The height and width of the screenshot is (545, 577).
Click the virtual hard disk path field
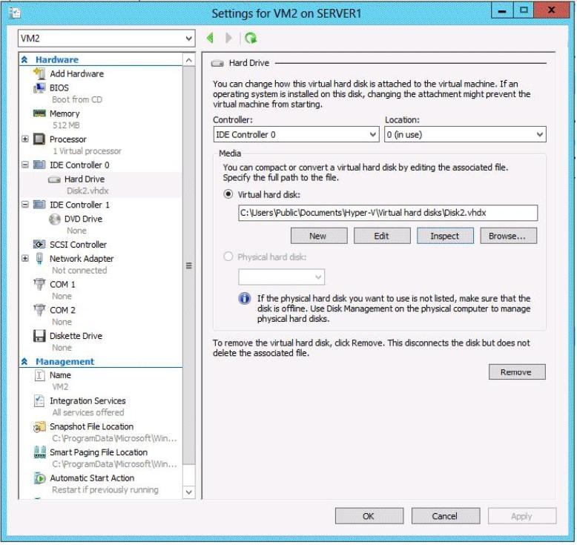pos(386,213)
